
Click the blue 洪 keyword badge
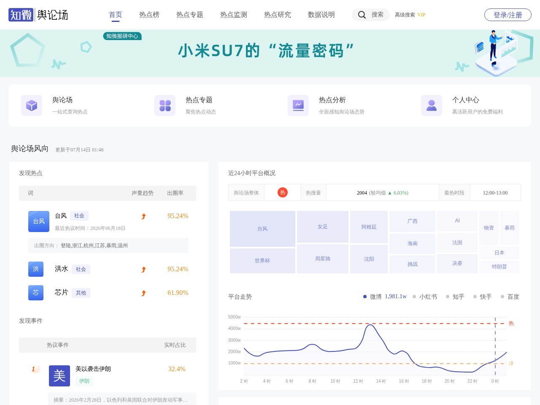[x=36, y=269]
